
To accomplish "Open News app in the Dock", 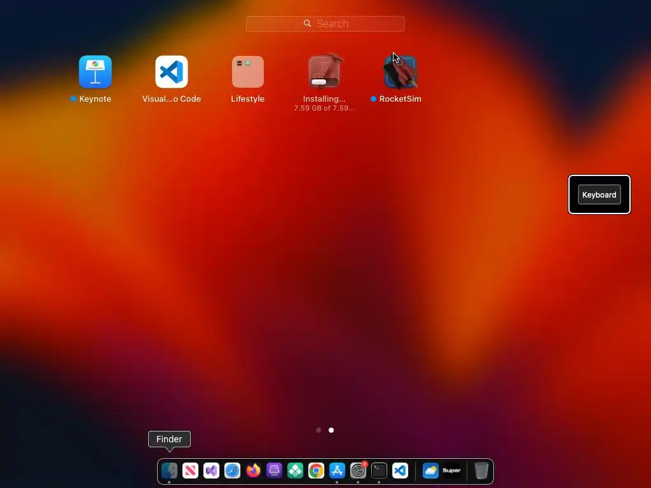I will click(x=190, y=471).
